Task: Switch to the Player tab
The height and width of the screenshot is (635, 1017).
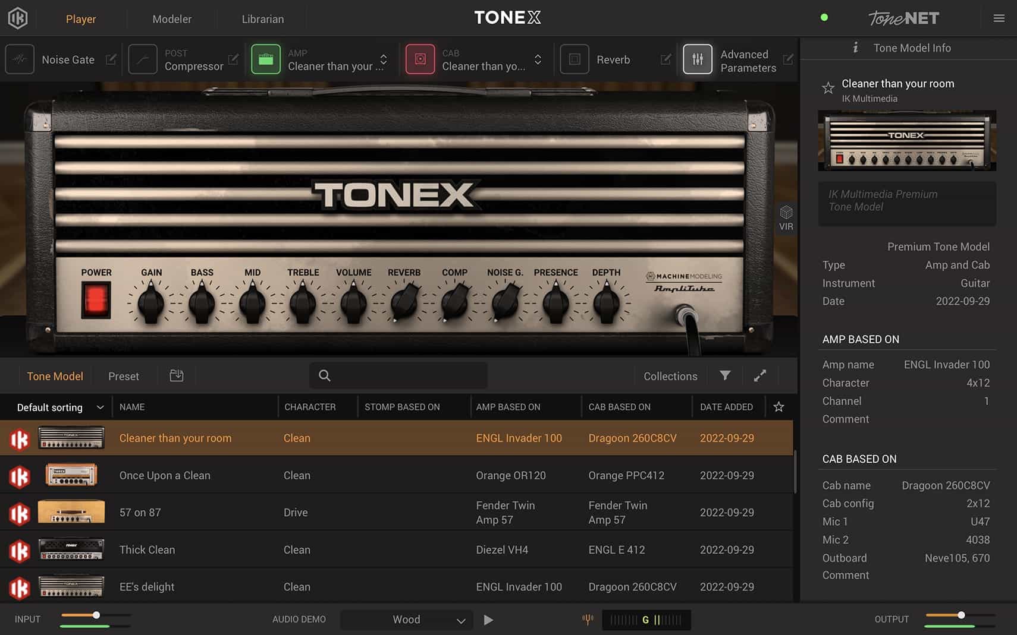Action: point(81,19)
